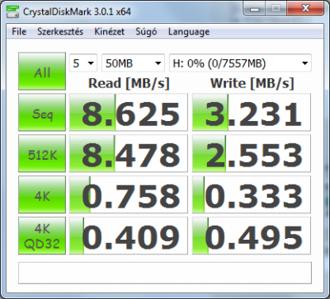
Task: Minimize the CrystalDiskMark window
Action: (254, 9)
